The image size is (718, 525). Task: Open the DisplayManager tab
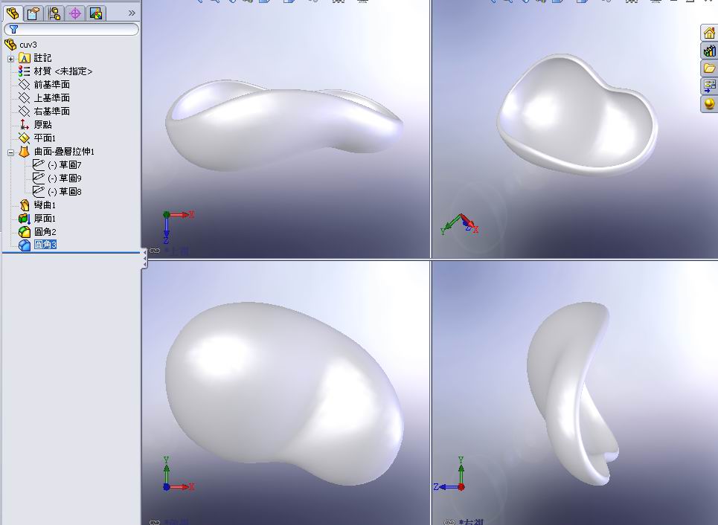click(x=96, y=13)
